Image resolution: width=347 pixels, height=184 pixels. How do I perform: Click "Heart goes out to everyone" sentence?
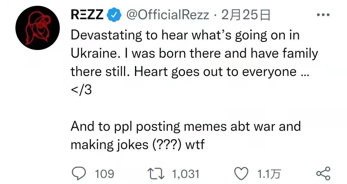coord(215,72)
